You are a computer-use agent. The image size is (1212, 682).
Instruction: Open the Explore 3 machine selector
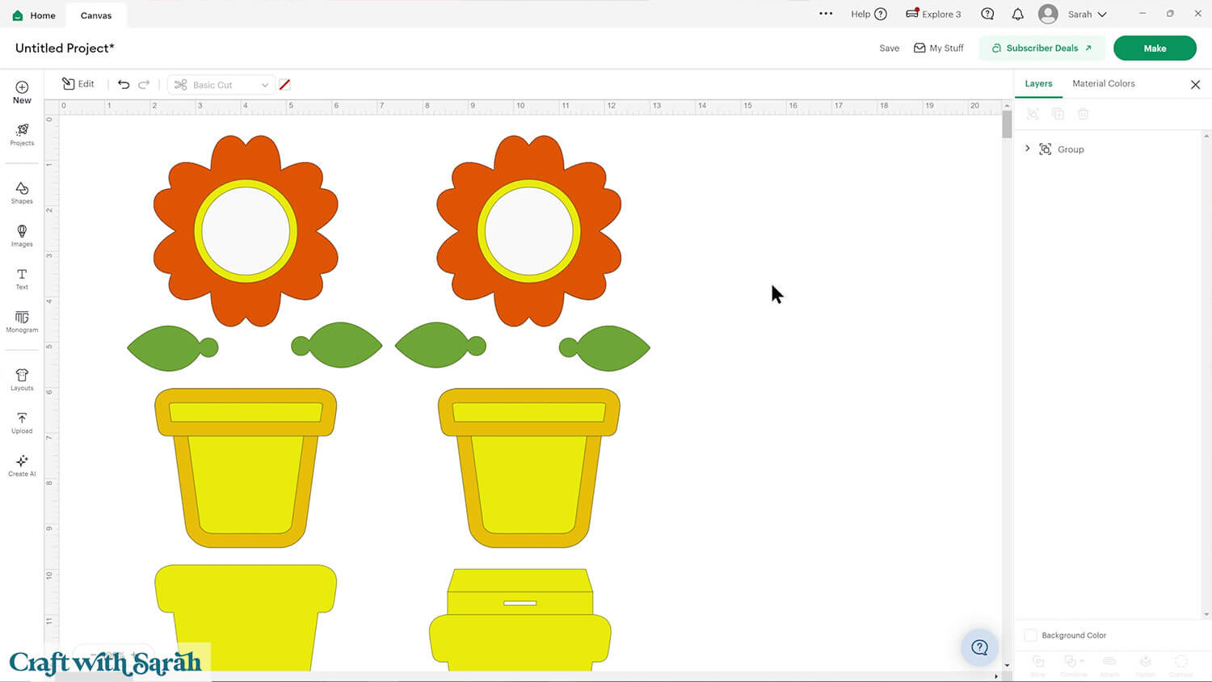(x=933, y=15)
